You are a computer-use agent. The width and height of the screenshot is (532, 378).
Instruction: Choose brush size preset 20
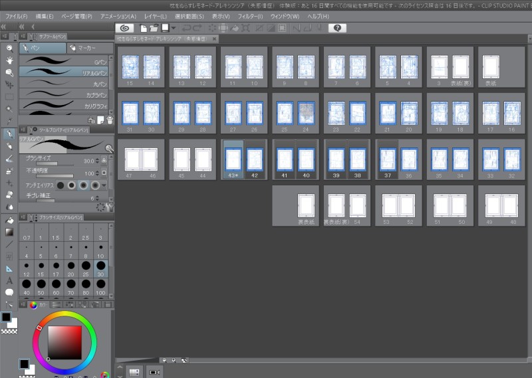71,269
